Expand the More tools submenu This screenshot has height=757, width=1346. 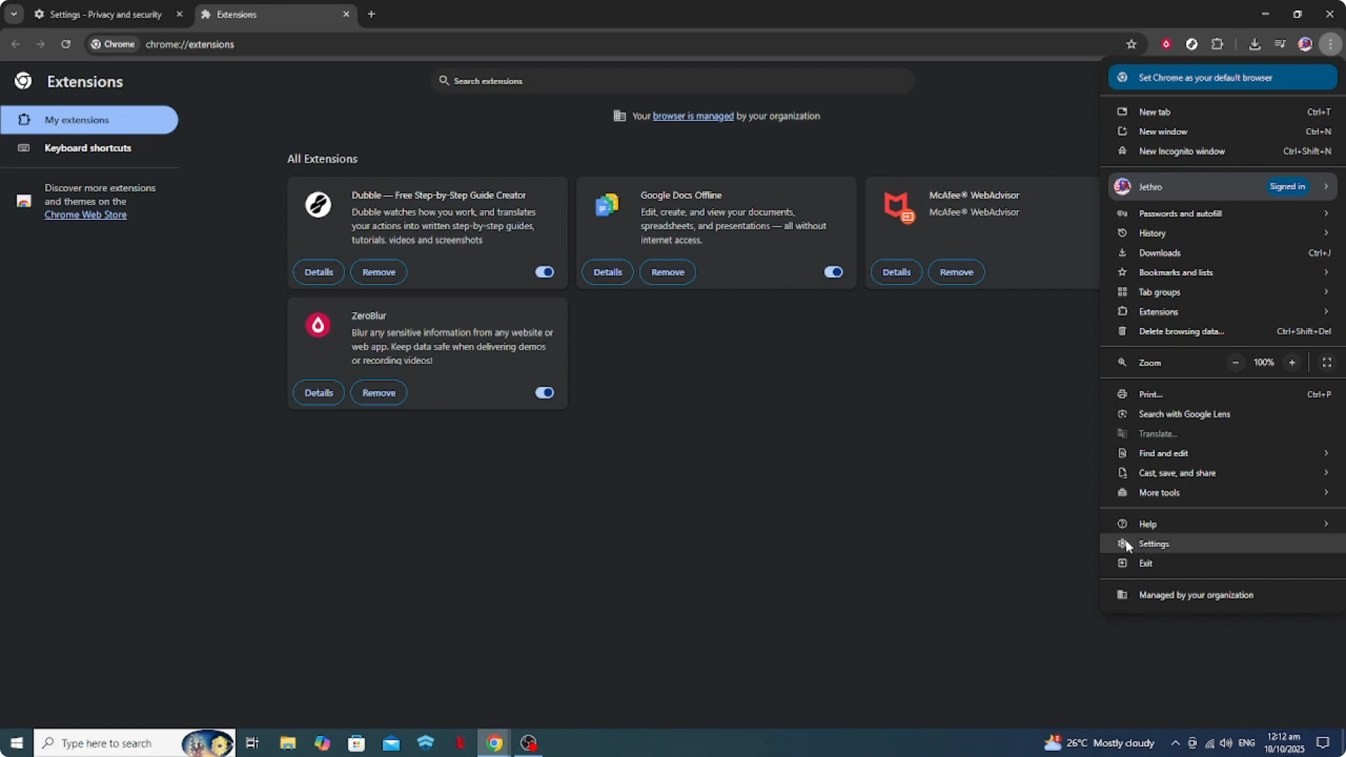pyautogui.click(x=1223, y=493)
